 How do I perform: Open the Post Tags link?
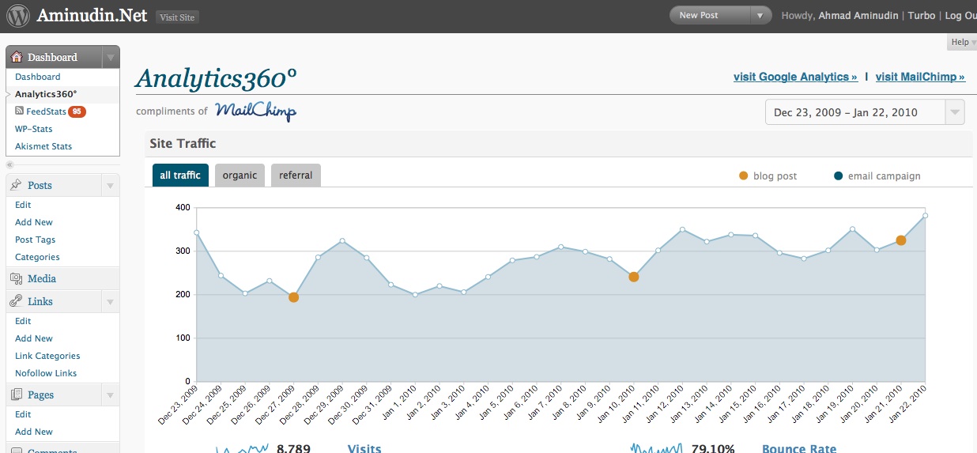coord(36,240)
